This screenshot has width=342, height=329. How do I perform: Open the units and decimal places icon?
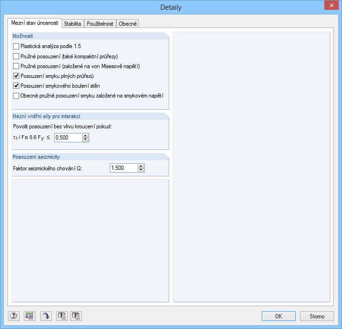point(29,316)
